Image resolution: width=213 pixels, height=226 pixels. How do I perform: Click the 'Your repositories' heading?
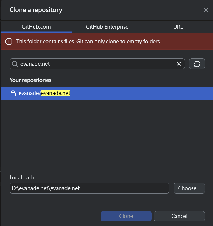tap(30, 80)
